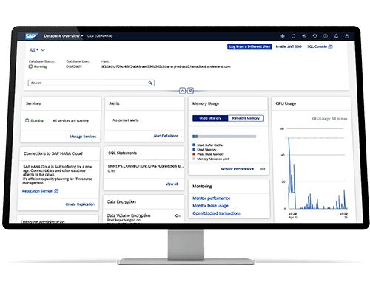
Task: Open notifications bell icon
Action: [x=336, y=36]
